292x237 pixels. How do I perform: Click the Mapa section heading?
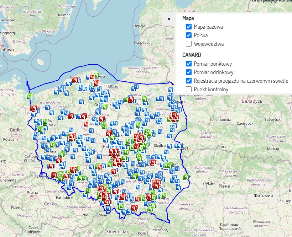[x=188, y=18]
